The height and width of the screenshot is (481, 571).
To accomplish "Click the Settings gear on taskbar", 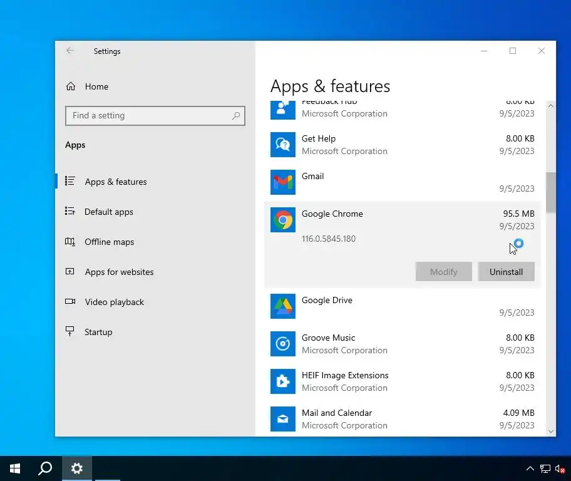I will click(x=77, y=468).
